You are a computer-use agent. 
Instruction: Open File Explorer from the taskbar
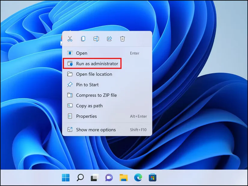(x=124, y=178)
